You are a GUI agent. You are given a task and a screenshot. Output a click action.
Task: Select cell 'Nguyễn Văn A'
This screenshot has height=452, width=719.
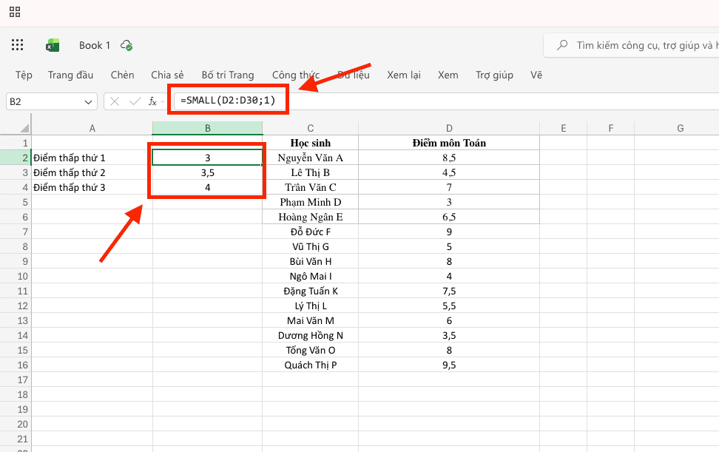pos(311,158)
